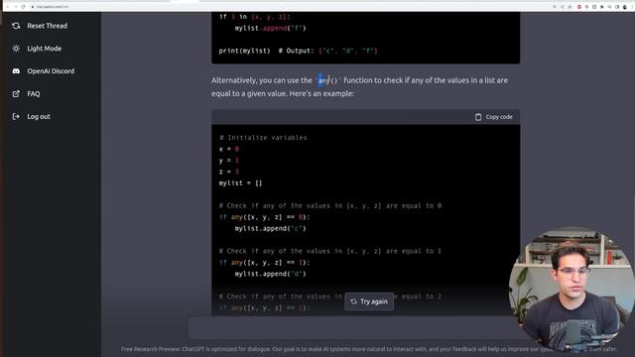Image resolution: width=635 pixels, height=357 pixels.
Task: Click the share icon in address bar
Action: coord(563,7)
